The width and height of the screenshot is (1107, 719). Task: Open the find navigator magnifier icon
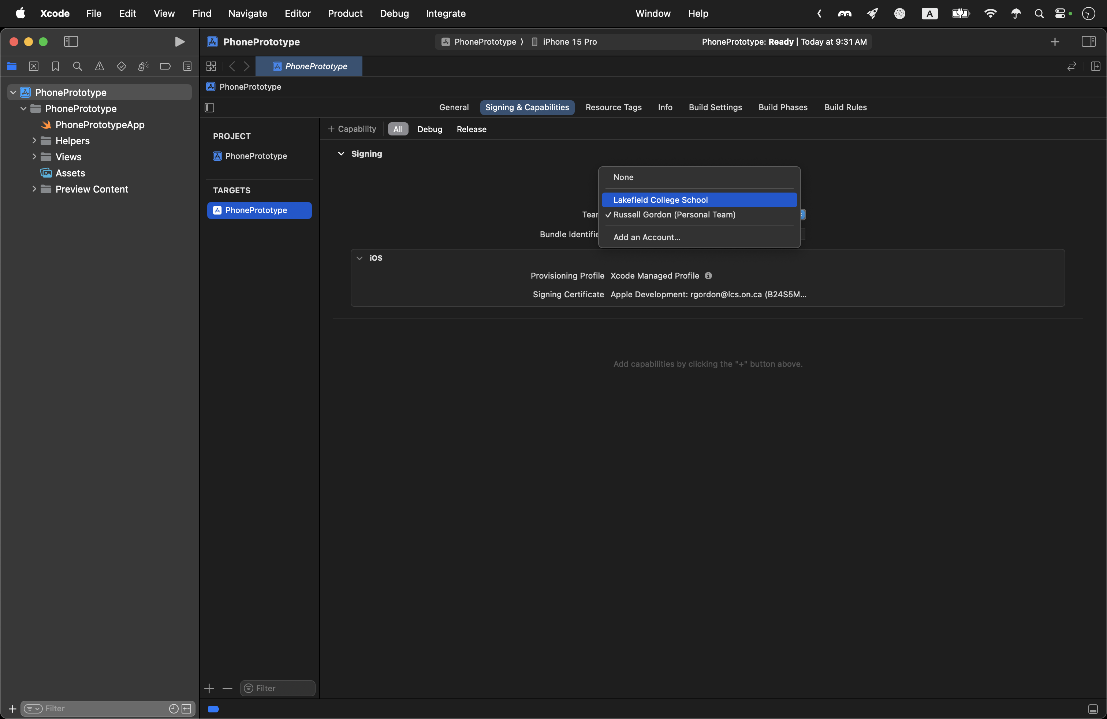tap(78, 67)
